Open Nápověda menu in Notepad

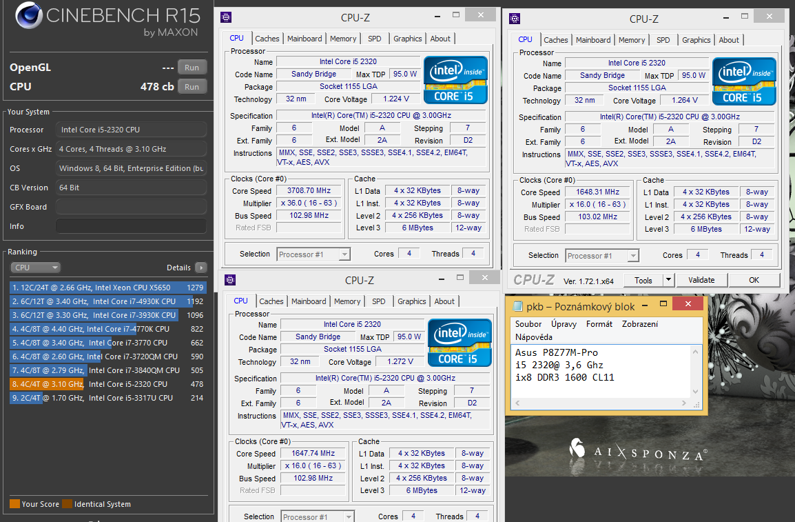[533, 337]
